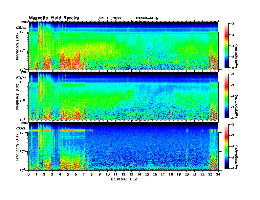
Task: Click the log PSD units label beside the dH/dt color bar
Action: click(237, 56)
